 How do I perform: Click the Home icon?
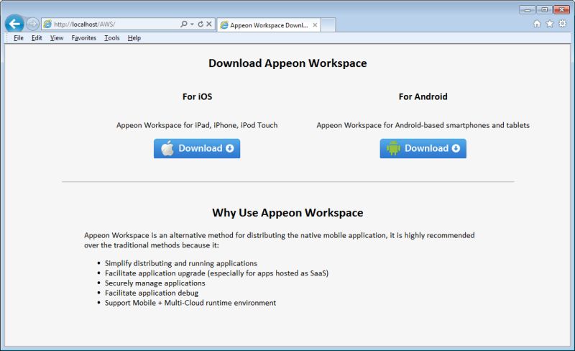(537, 24)
